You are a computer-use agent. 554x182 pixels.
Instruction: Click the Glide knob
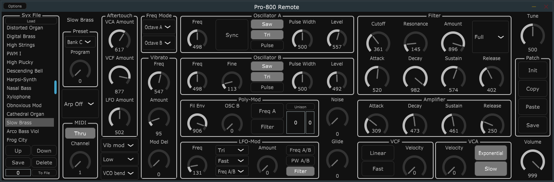337,160
